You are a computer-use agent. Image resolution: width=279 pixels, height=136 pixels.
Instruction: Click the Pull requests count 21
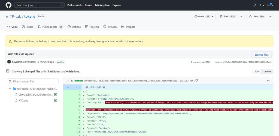61,27
